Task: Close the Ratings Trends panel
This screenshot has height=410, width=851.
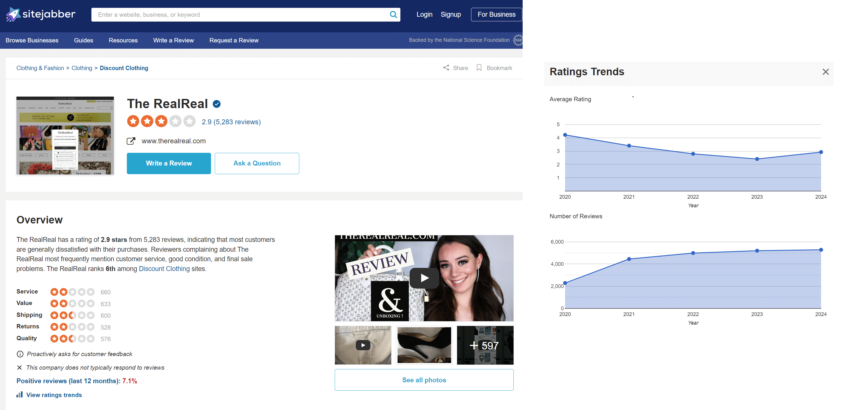Action: coord(826,72)
